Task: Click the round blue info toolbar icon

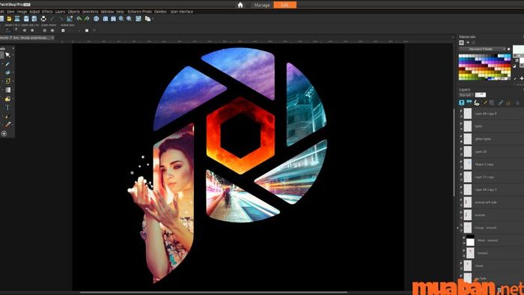Action: point(97,19)
